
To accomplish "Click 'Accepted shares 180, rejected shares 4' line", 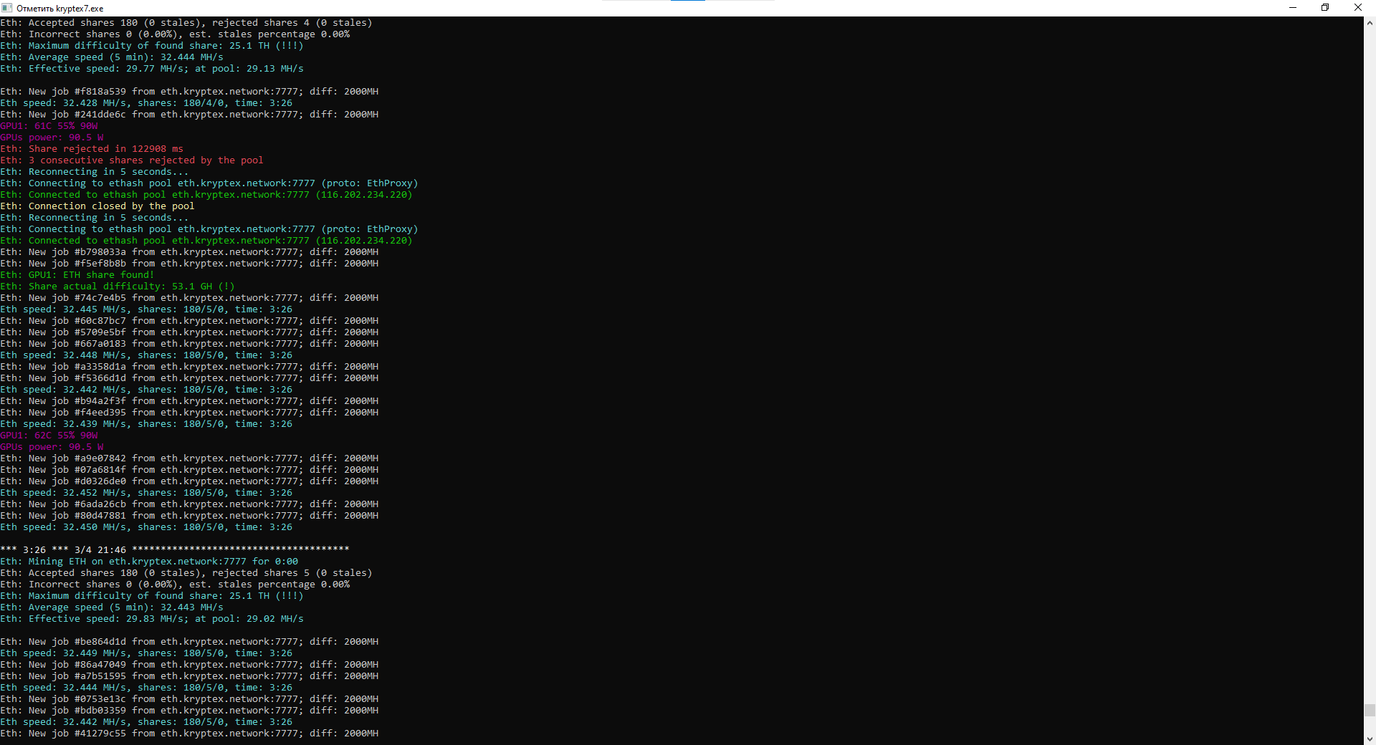I will pyautogui.click(x=186, y=23).
